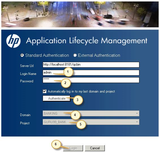Focus the Password input field
The height and width of the screenshot is (153, 160).
[91, 80]
